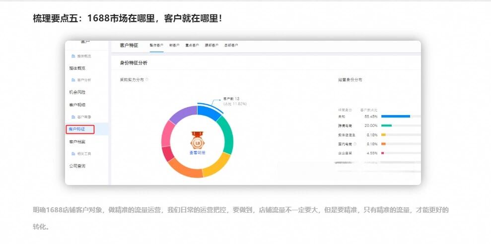Viewport: 491px width, 244px height.
Task: Click the 55.45% value for 未知
Action: click(x=371, y=117)
